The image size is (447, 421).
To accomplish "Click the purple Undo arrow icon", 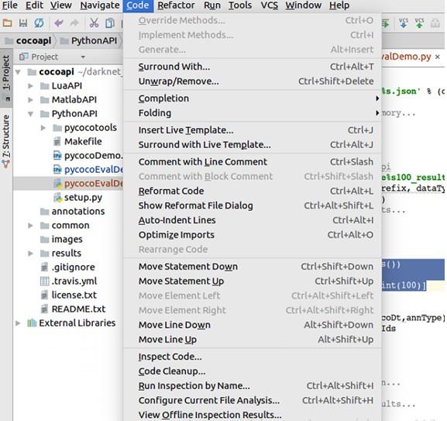I will click(x=59, y=22).
